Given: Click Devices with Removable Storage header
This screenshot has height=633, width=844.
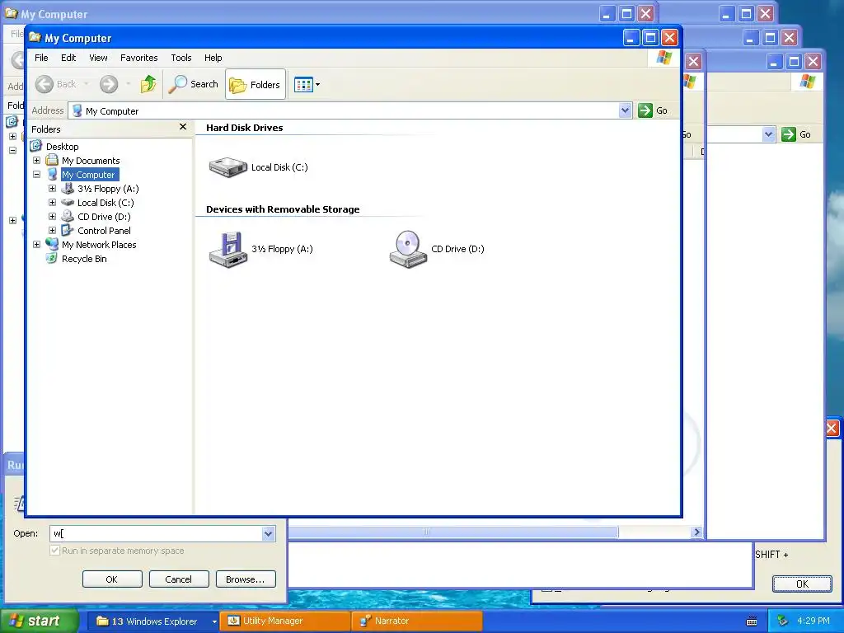Looking at the screenshot, I should pos(283,209).
